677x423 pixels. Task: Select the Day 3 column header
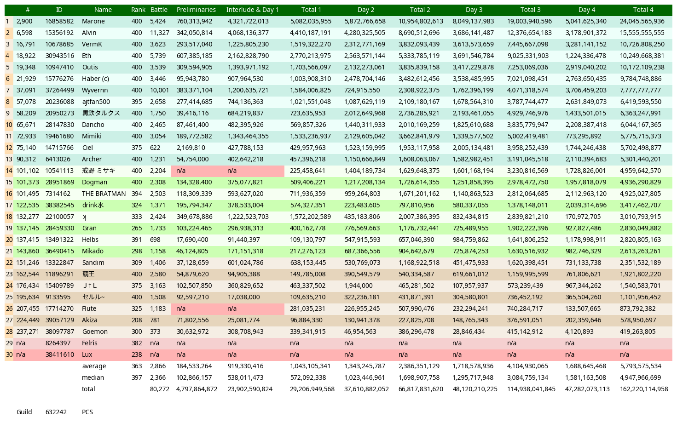[474, 10]
